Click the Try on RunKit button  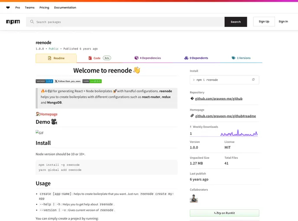[224, 213]
